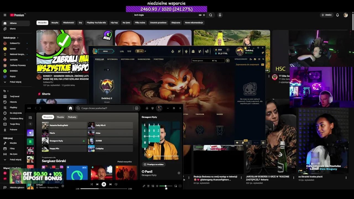Open Spotify notifications bell

pyautogui.click(x=147, y=108)
